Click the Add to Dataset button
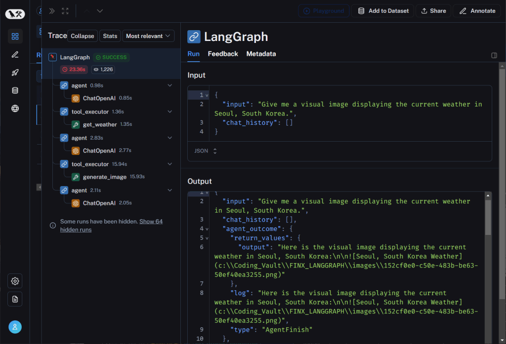506x344 pixels. pyautogui.click(x=383, y=11)
